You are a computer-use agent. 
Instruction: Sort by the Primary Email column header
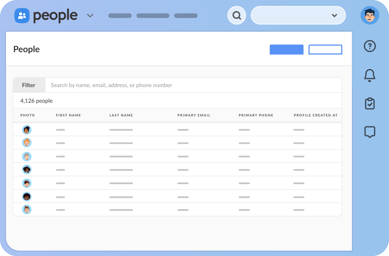(x=194, y=115)
